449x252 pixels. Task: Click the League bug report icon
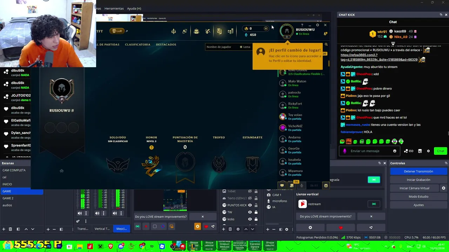tap(326, 185)
